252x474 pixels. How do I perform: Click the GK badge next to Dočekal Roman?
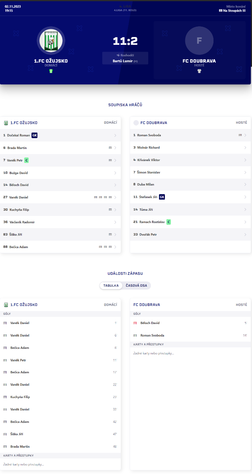pos(34,136)
